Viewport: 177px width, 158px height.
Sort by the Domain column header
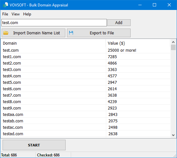point(53,43)
